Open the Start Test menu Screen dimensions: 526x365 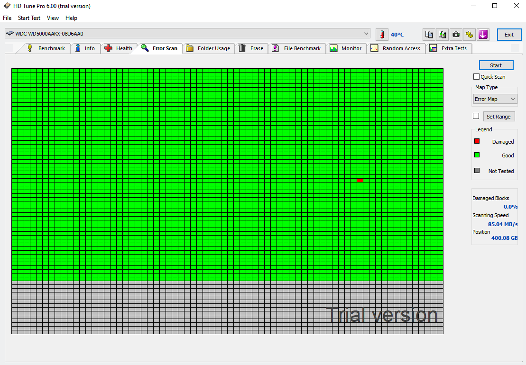(29, 18)
